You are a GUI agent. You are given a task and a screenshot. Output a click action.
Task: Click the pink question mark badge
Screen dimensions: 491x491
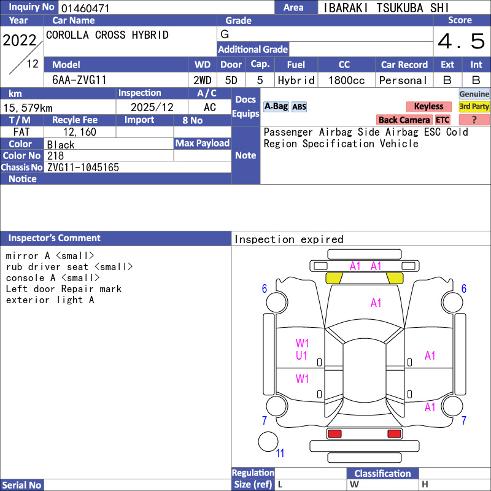pos(474,120)
